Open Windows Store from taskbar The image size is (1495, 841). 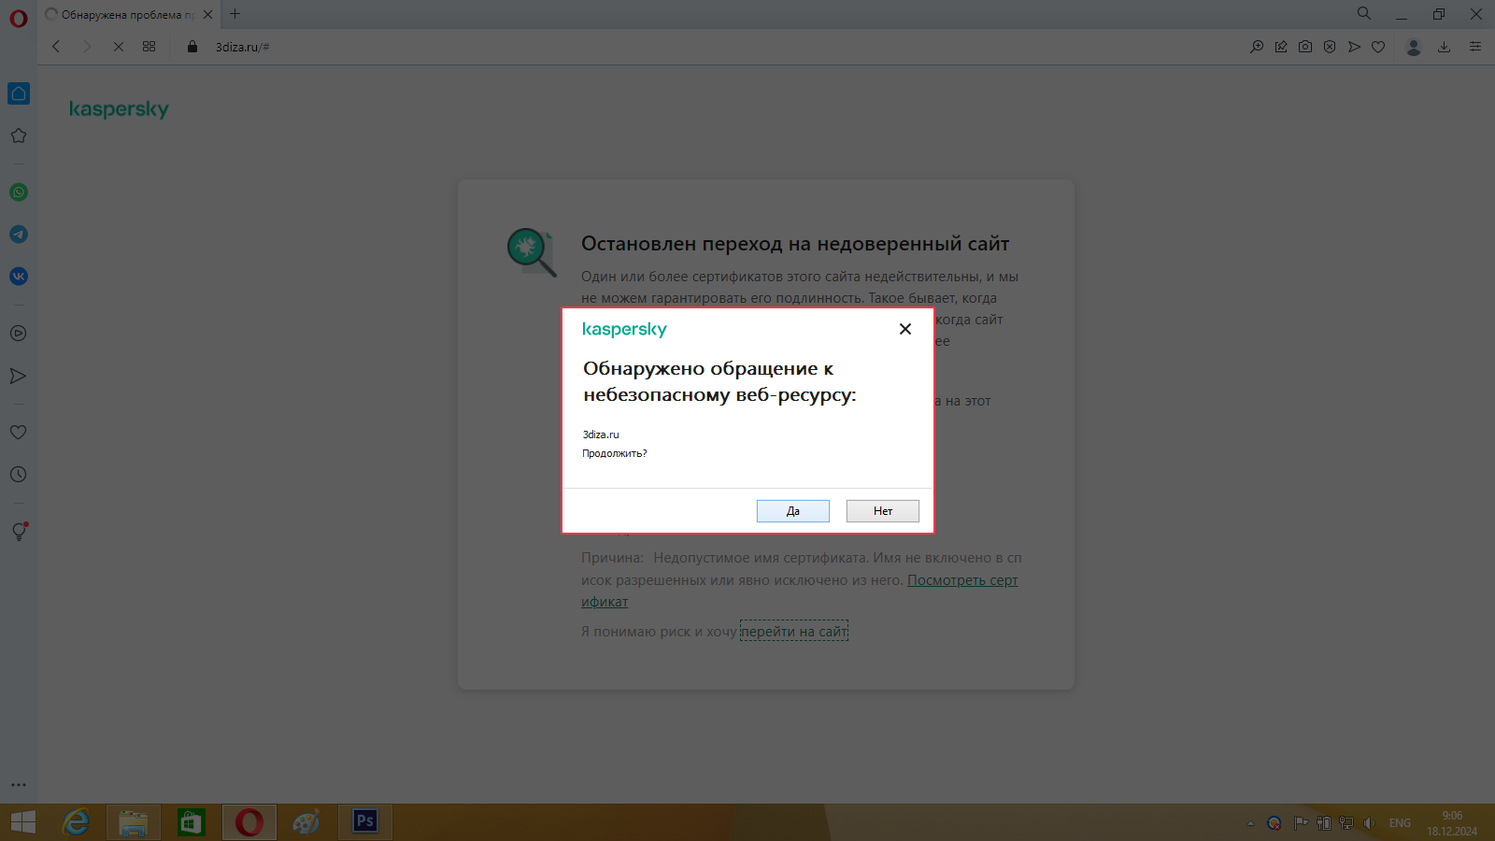(192, 822)
